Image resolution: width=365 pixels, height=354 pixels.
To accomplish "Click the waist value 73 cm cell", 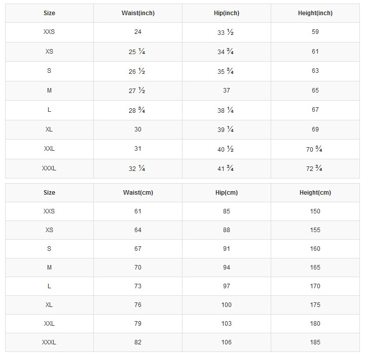I will (138, 286).
